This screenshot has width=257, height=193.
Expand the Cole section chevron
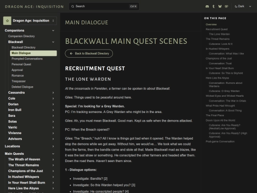coord(53,99)
